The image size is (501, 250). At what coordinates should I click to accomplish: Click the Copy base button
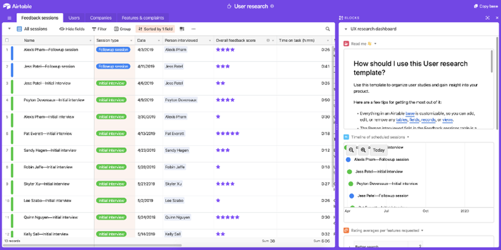pyautogui.click(x=485, y=6)
